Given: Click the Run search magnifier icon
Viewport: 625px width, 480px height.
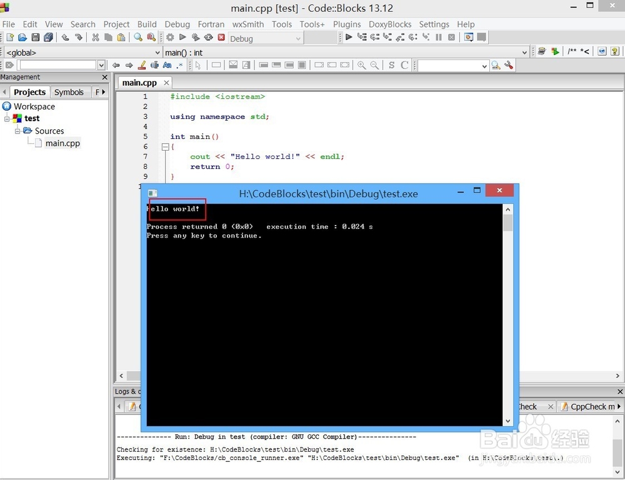Looking at the screenshot, I should 496,65.
